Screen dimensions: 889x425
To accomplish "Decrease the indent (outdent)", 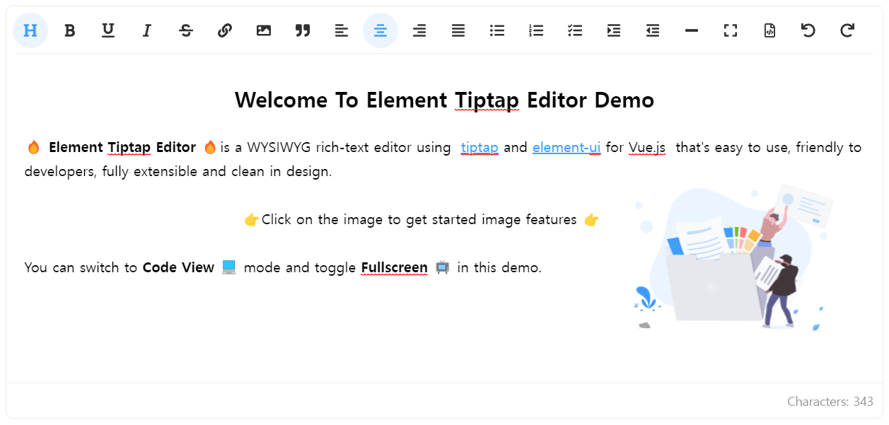I will 653,30.
